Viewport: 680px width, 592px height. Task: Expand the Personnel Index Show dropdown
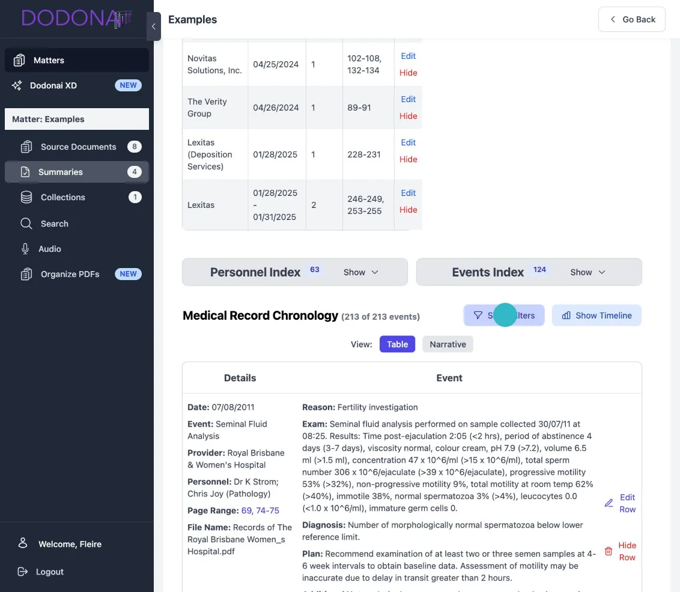(x=361, y=272)
